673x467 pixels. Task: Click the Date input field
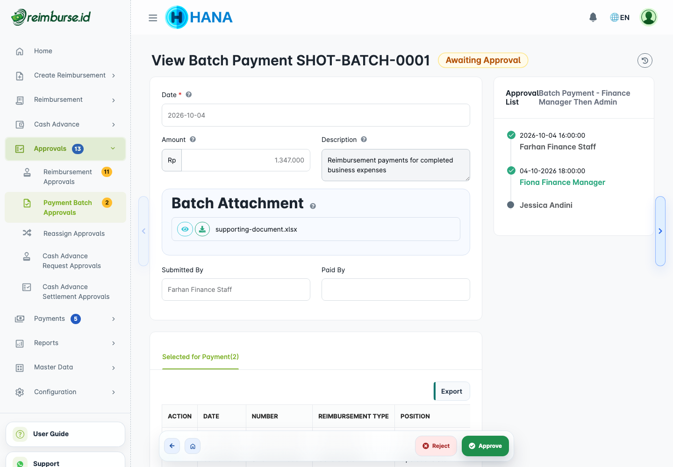coord(316,115)
